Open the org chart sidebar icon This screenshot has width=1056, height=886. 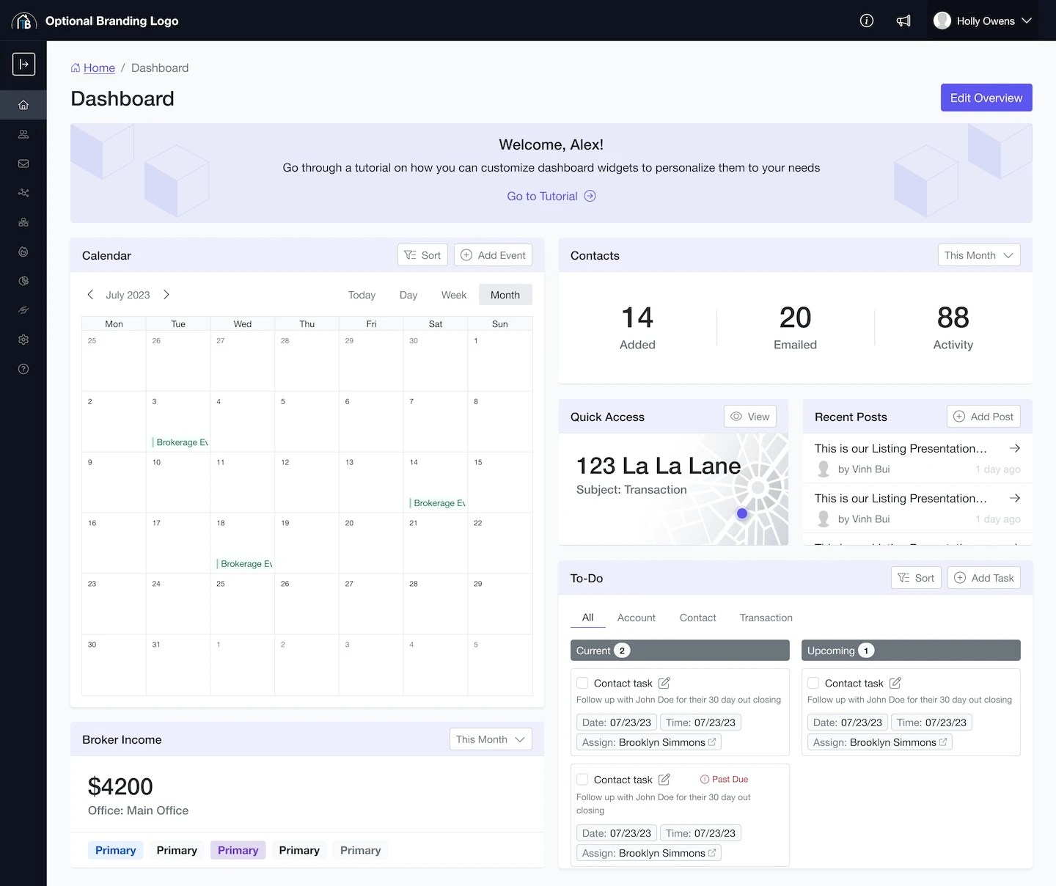click(23, 222)
